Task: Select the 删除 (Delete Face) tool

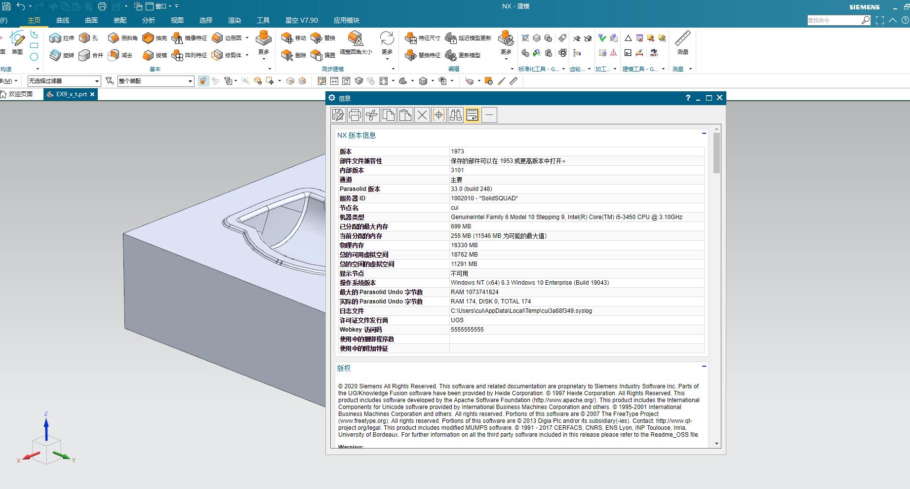Action: pos(294,55)
